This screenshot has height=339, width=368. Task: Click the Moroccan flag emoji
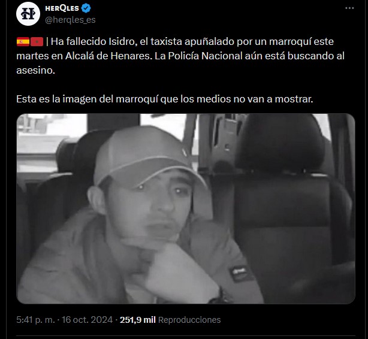[x=37, y=42]
